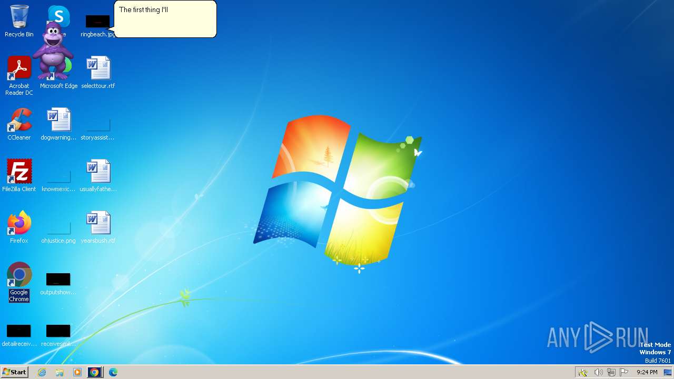Open Microsoft Edge from taskbar
This screenshot has width=674, height=379.
pyautogui.click(x=113, y=372)
